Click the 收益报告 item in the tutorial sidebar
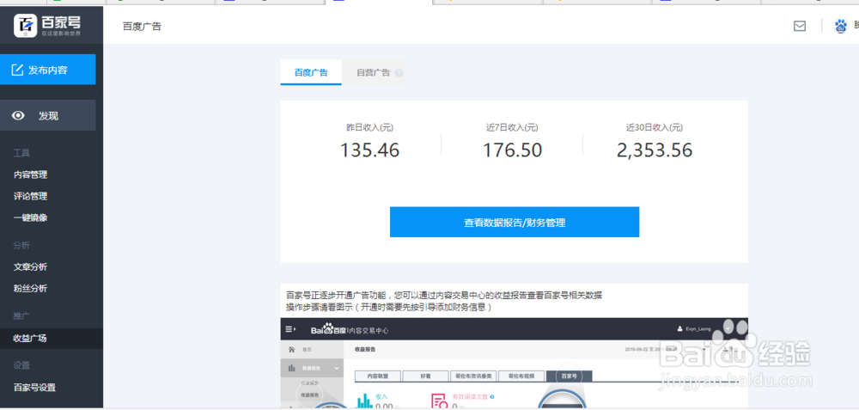859x410 pixels. pyautogui.click(x=309, y=395)
